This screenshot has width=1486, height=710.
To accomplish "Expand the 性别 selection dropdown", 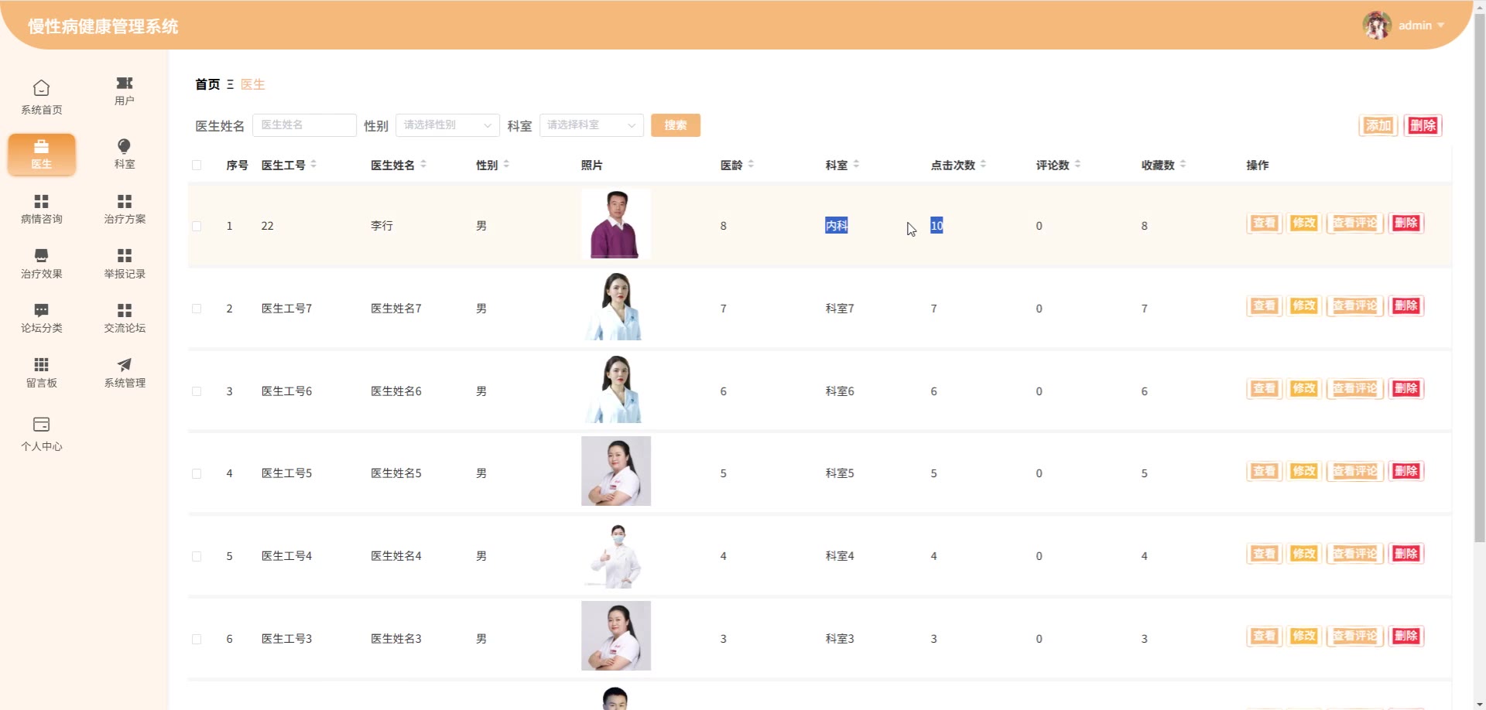I will (x=447, y=125).
